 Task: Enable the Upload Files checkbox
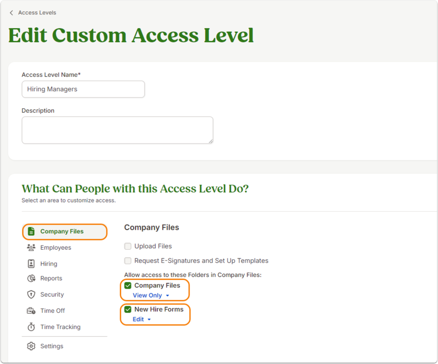(x=128, y=246)
